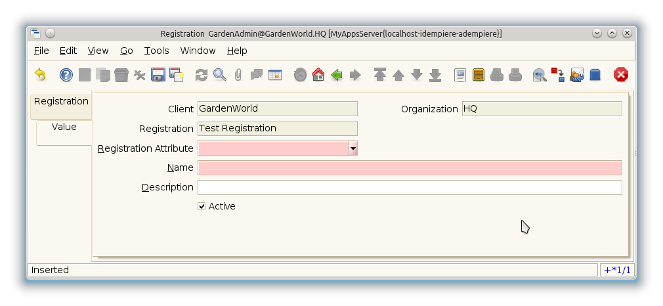This screenshot has height=306, width=663.
Task: Select the Registration tab
Action: [61, 102]
